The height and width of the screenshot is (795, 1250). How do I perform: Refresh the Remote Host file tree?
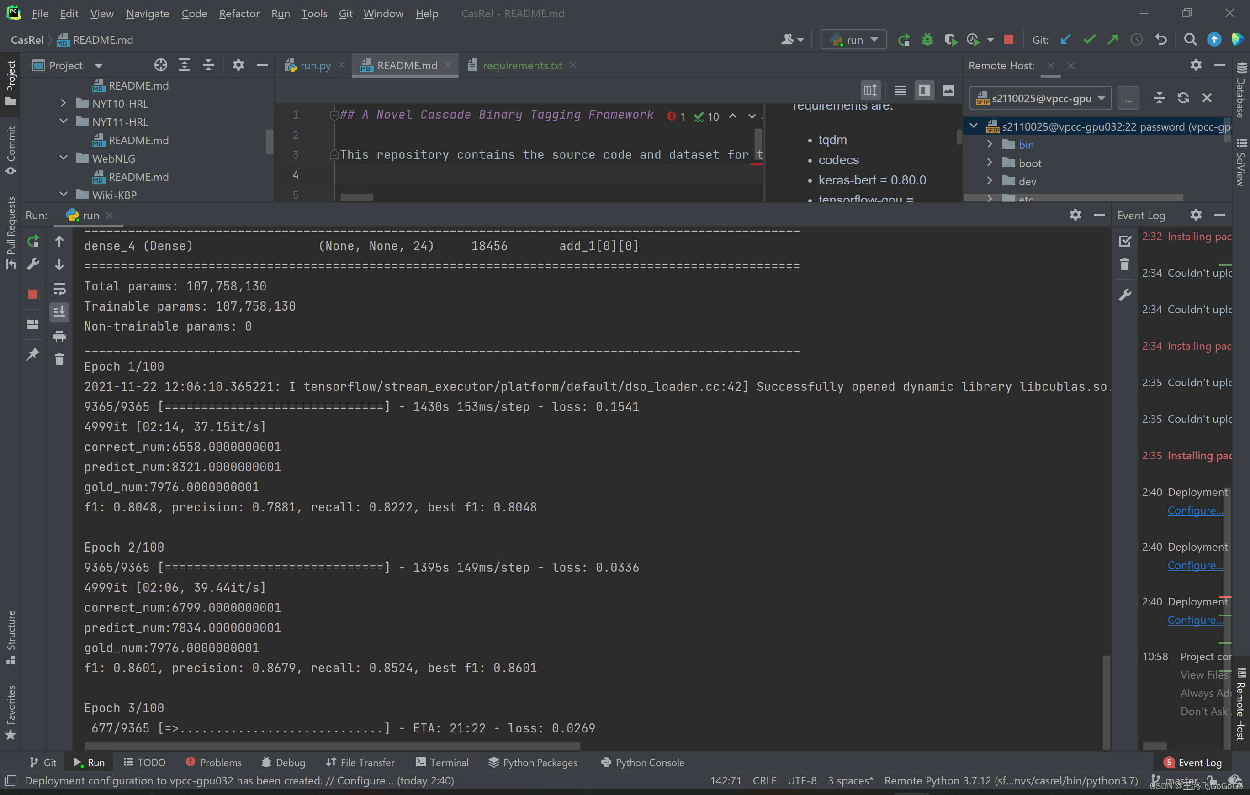pyautogui.click(x=1183, y=98)
